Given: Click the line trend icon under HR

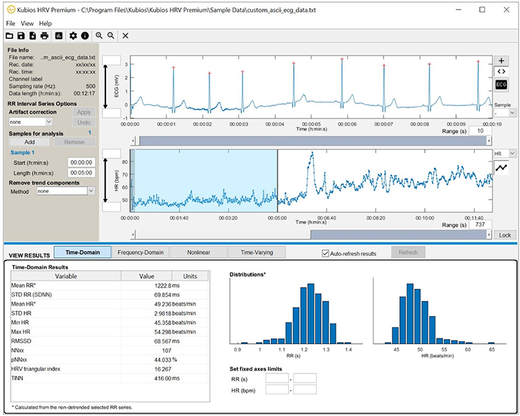Looking at the screenshot, I should (501, 167).
